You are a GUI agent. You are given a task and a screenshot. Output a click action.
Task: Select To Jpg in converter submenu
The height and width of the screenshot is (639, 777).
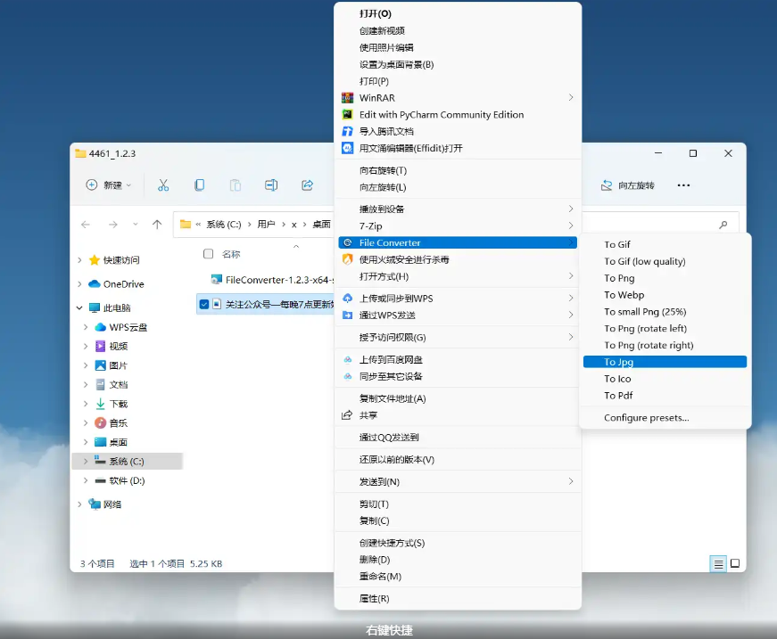pyautogui.click(x=665, y=362)
